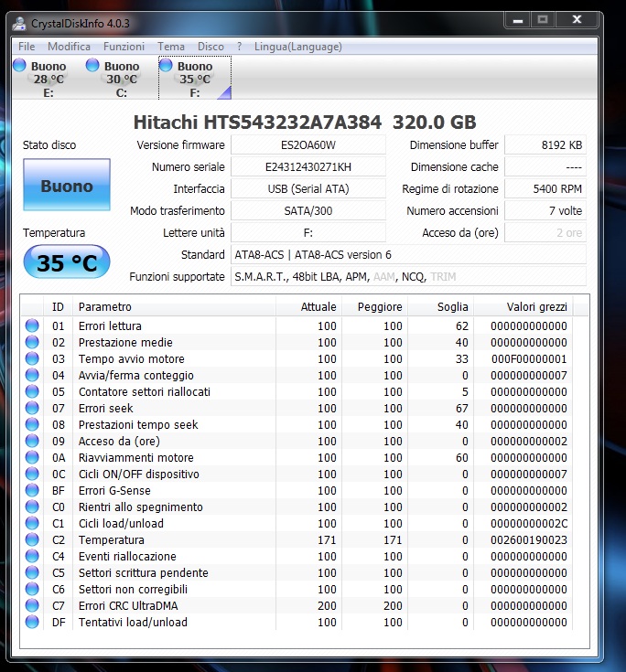Click the status orb for Cicli load/unload

[32, 523]
